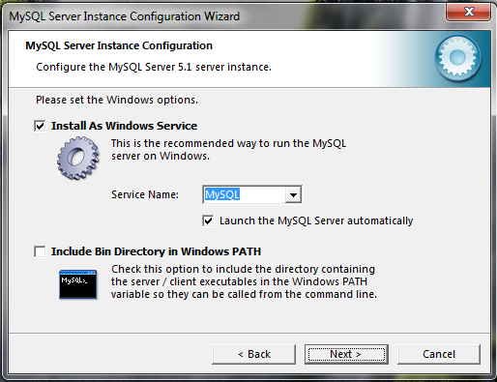Click 'Launch the MySQL Server automatically' label text
The width and height of the screenshot is (497, 382).
click(x=316, y=220)
